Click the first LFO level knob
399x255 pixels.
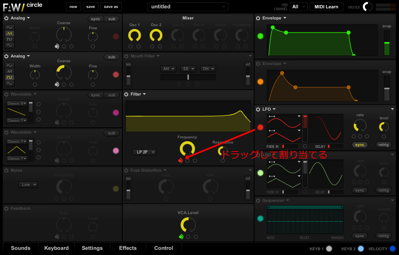click(384, 127)
